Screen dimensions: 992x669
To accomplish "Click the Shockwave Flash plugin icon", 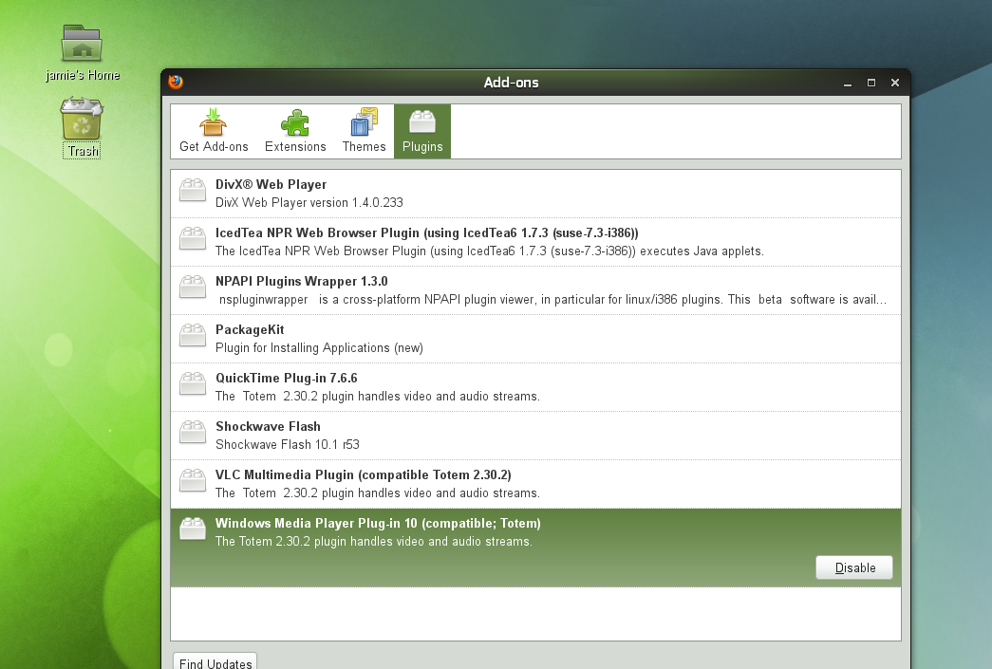I will [193, 432].
